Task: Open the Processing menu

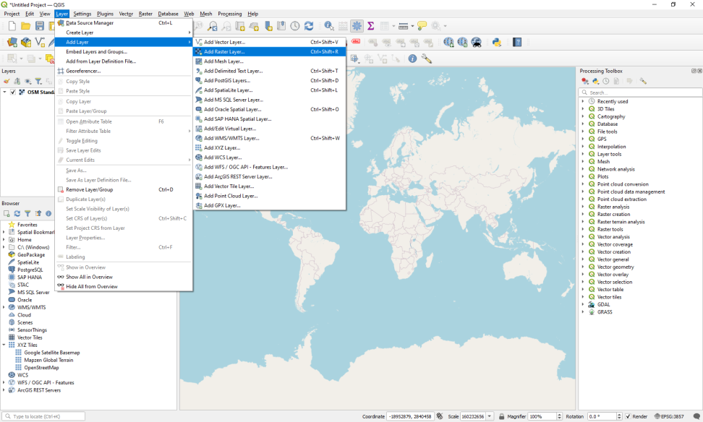Action: [x=229, y=14]
